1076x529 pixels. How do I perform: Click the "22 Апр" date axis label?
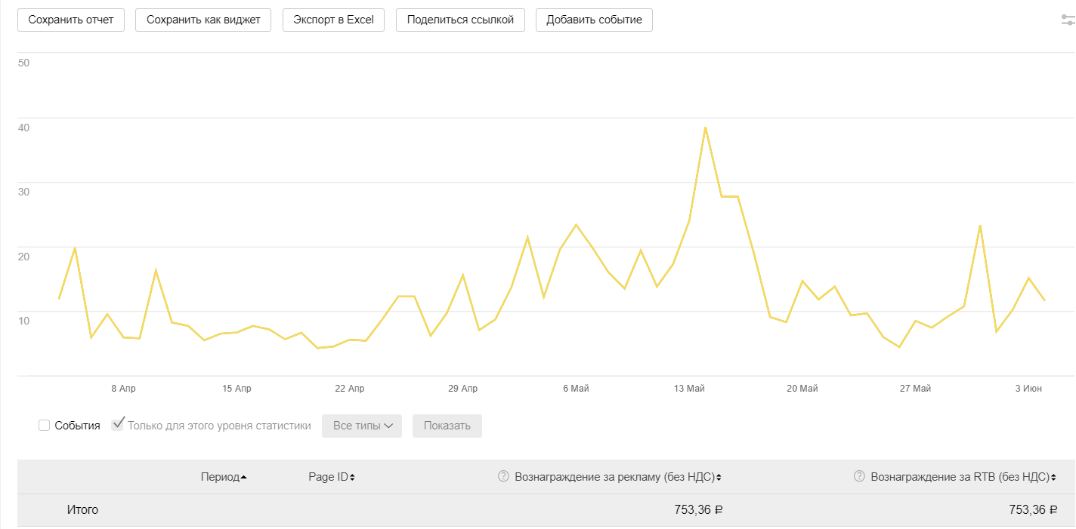coord(350,389)
